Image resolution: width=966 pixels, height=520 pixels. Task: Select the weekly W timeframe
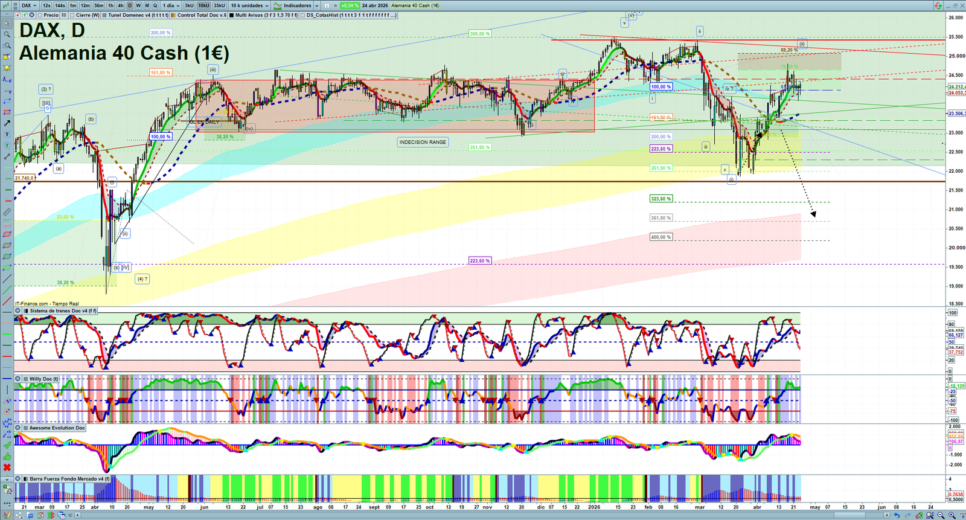click(x=138, y=5)
